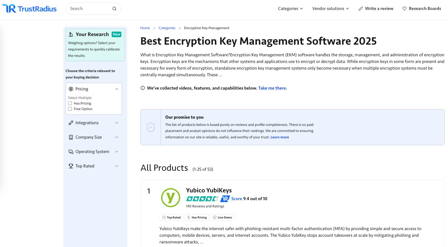
Task: Click the Live Demo badge button
Action: 222,218
